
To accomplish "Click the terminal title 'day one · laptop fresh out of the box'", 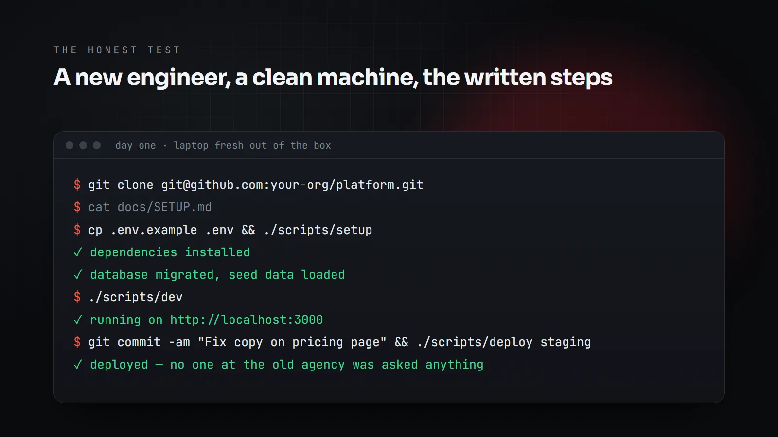I will [x=223, y=145].
